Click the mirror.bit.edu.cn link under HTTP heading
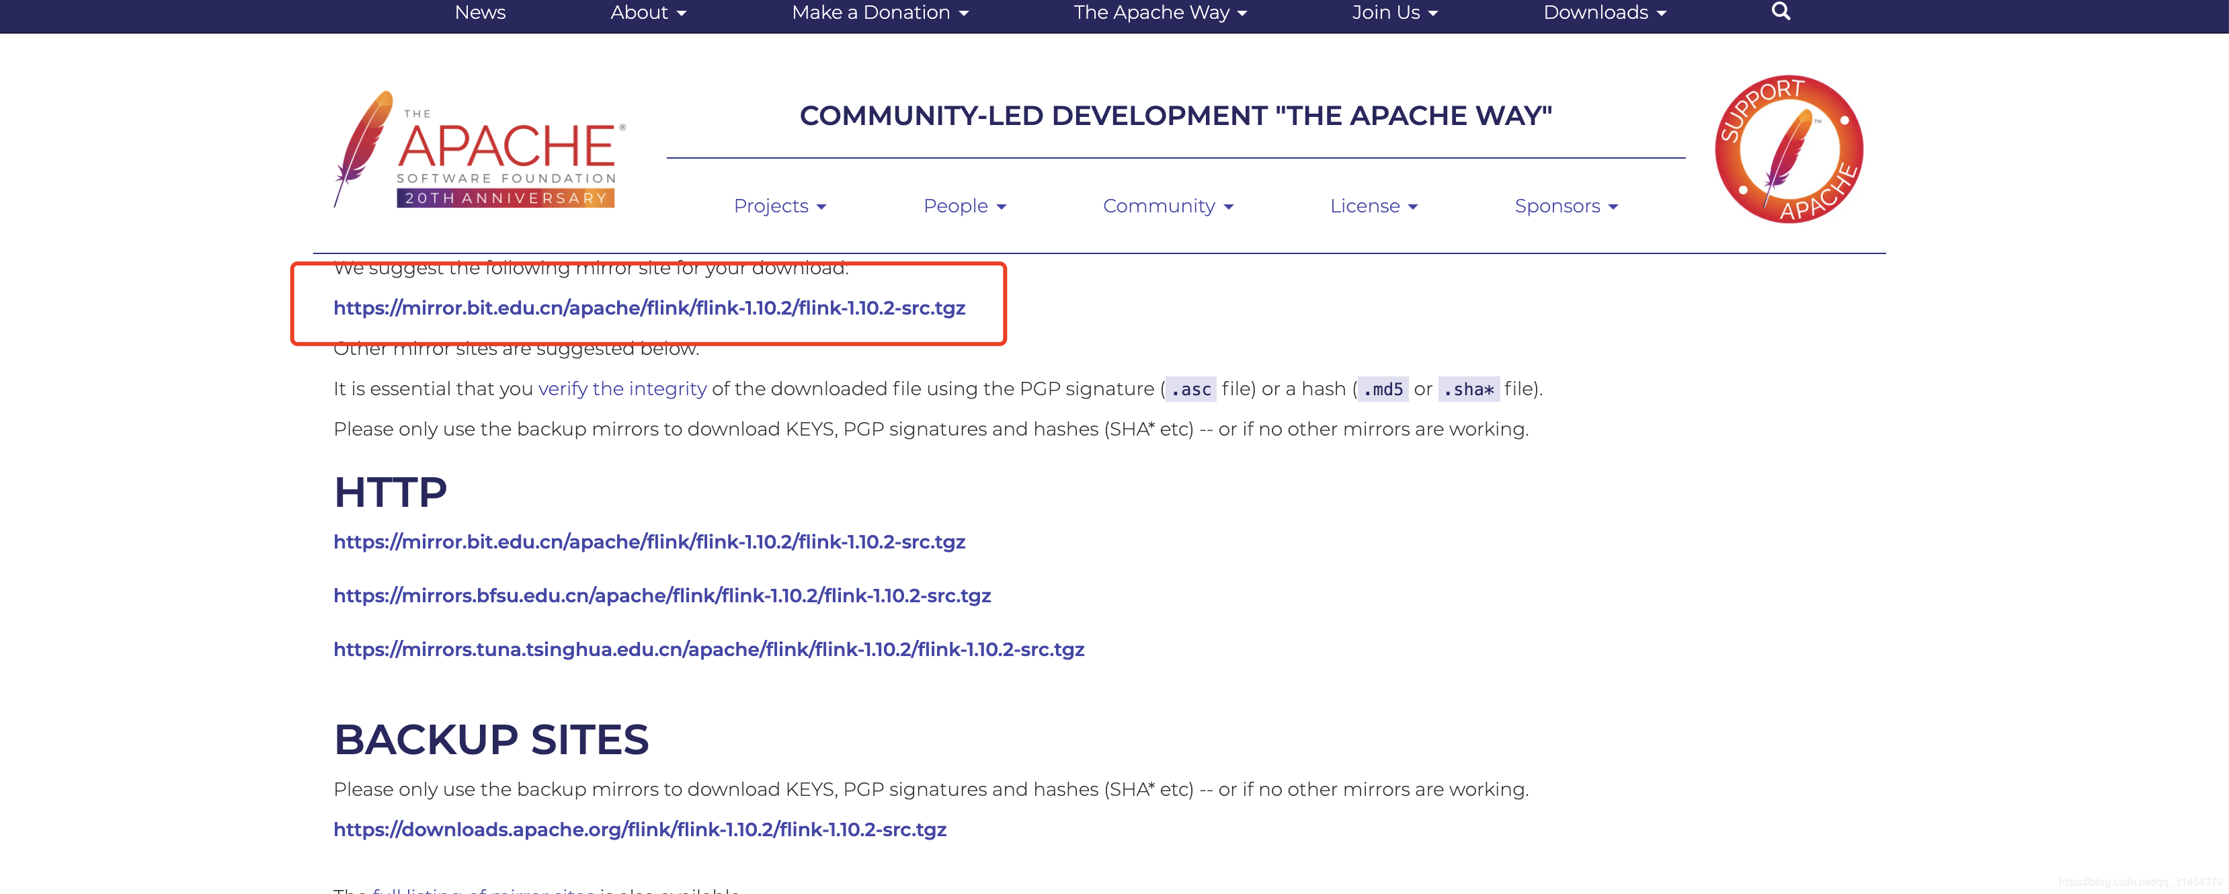The height and width of the screenshot is (894, 2229). point(649,542)
